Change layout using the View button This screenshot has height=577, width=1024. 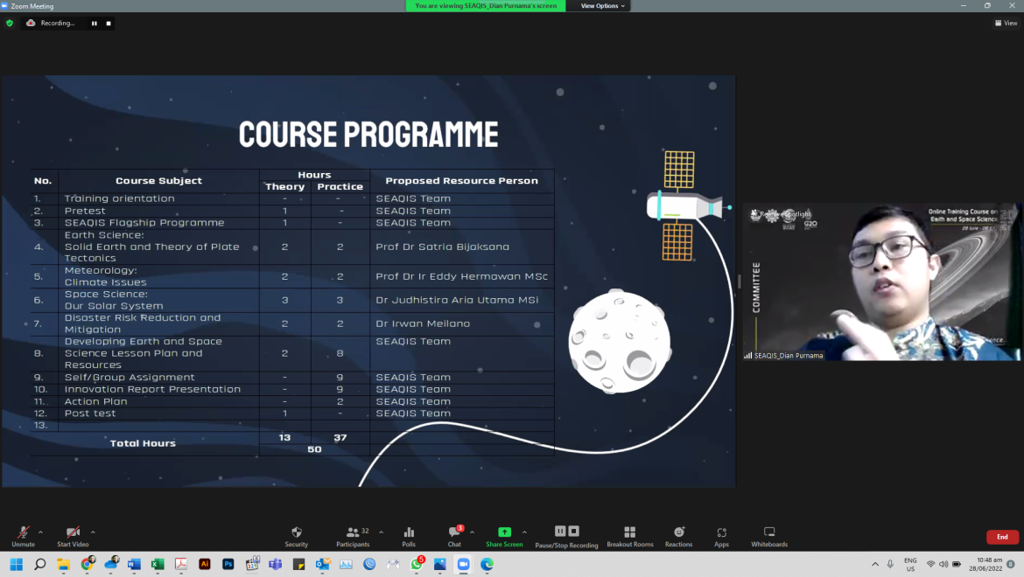point(1006,24)
